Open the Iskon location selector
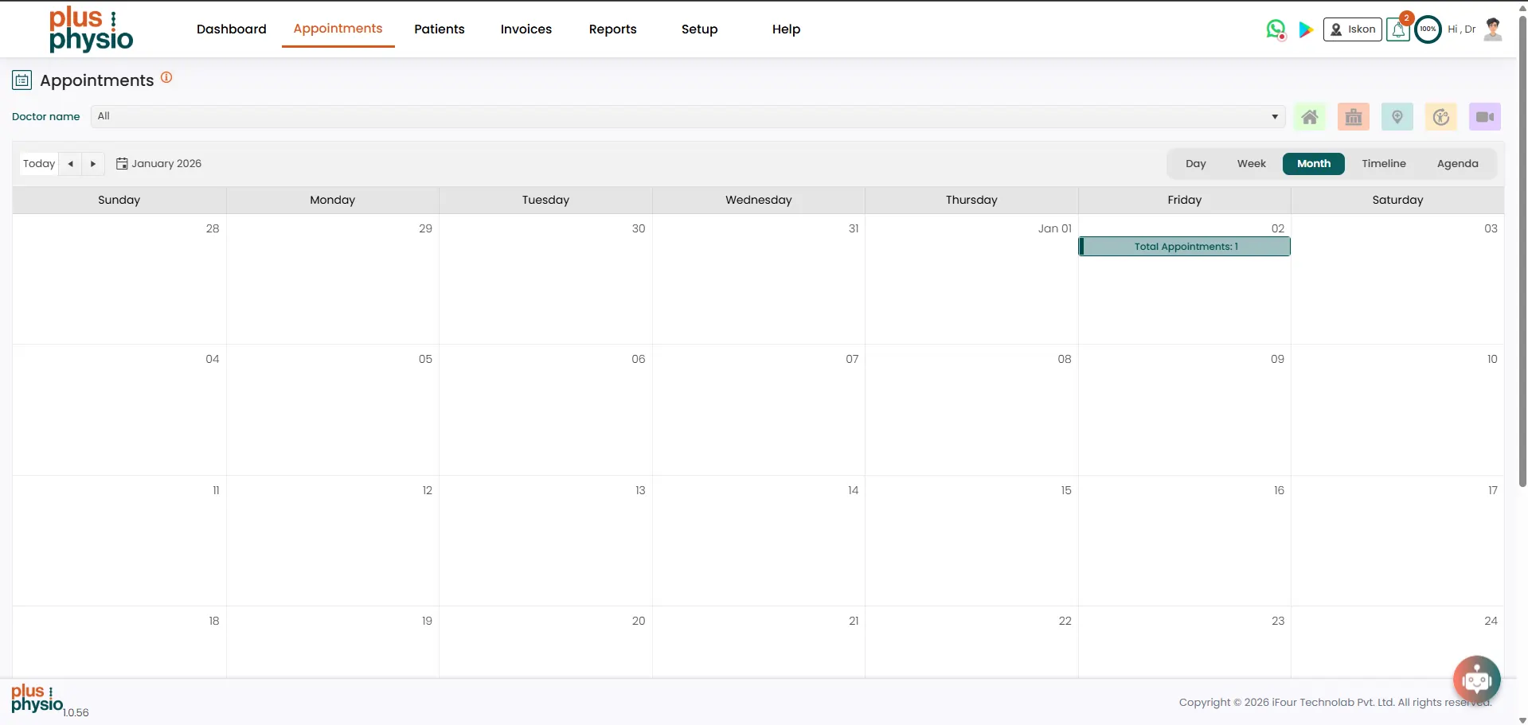This screenshot has height=725, width=1528. [1352, 29]
